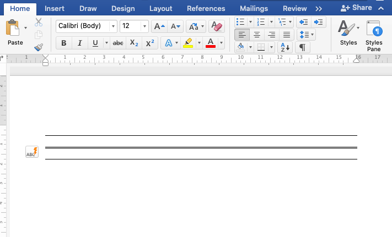The height and width of the screenshot is (237, 392).
Task: Toggle Strikethrough formatting
Action: 118,43
